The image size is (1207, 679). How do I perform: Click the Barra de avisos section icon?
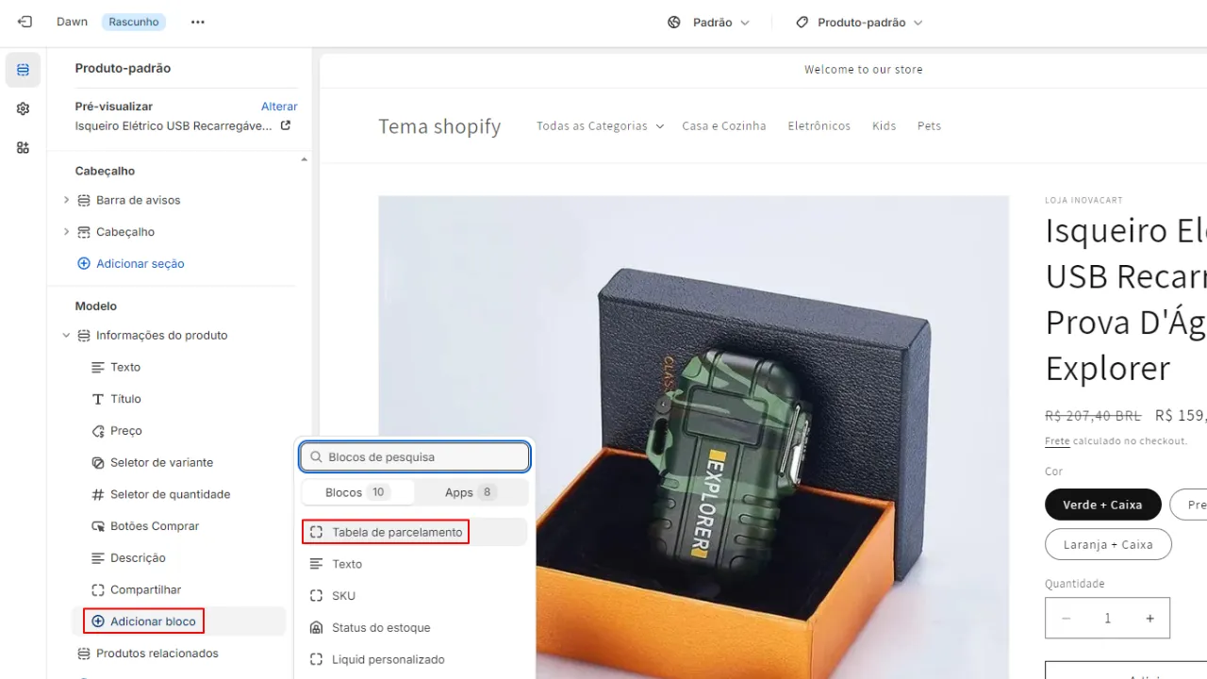83,200
